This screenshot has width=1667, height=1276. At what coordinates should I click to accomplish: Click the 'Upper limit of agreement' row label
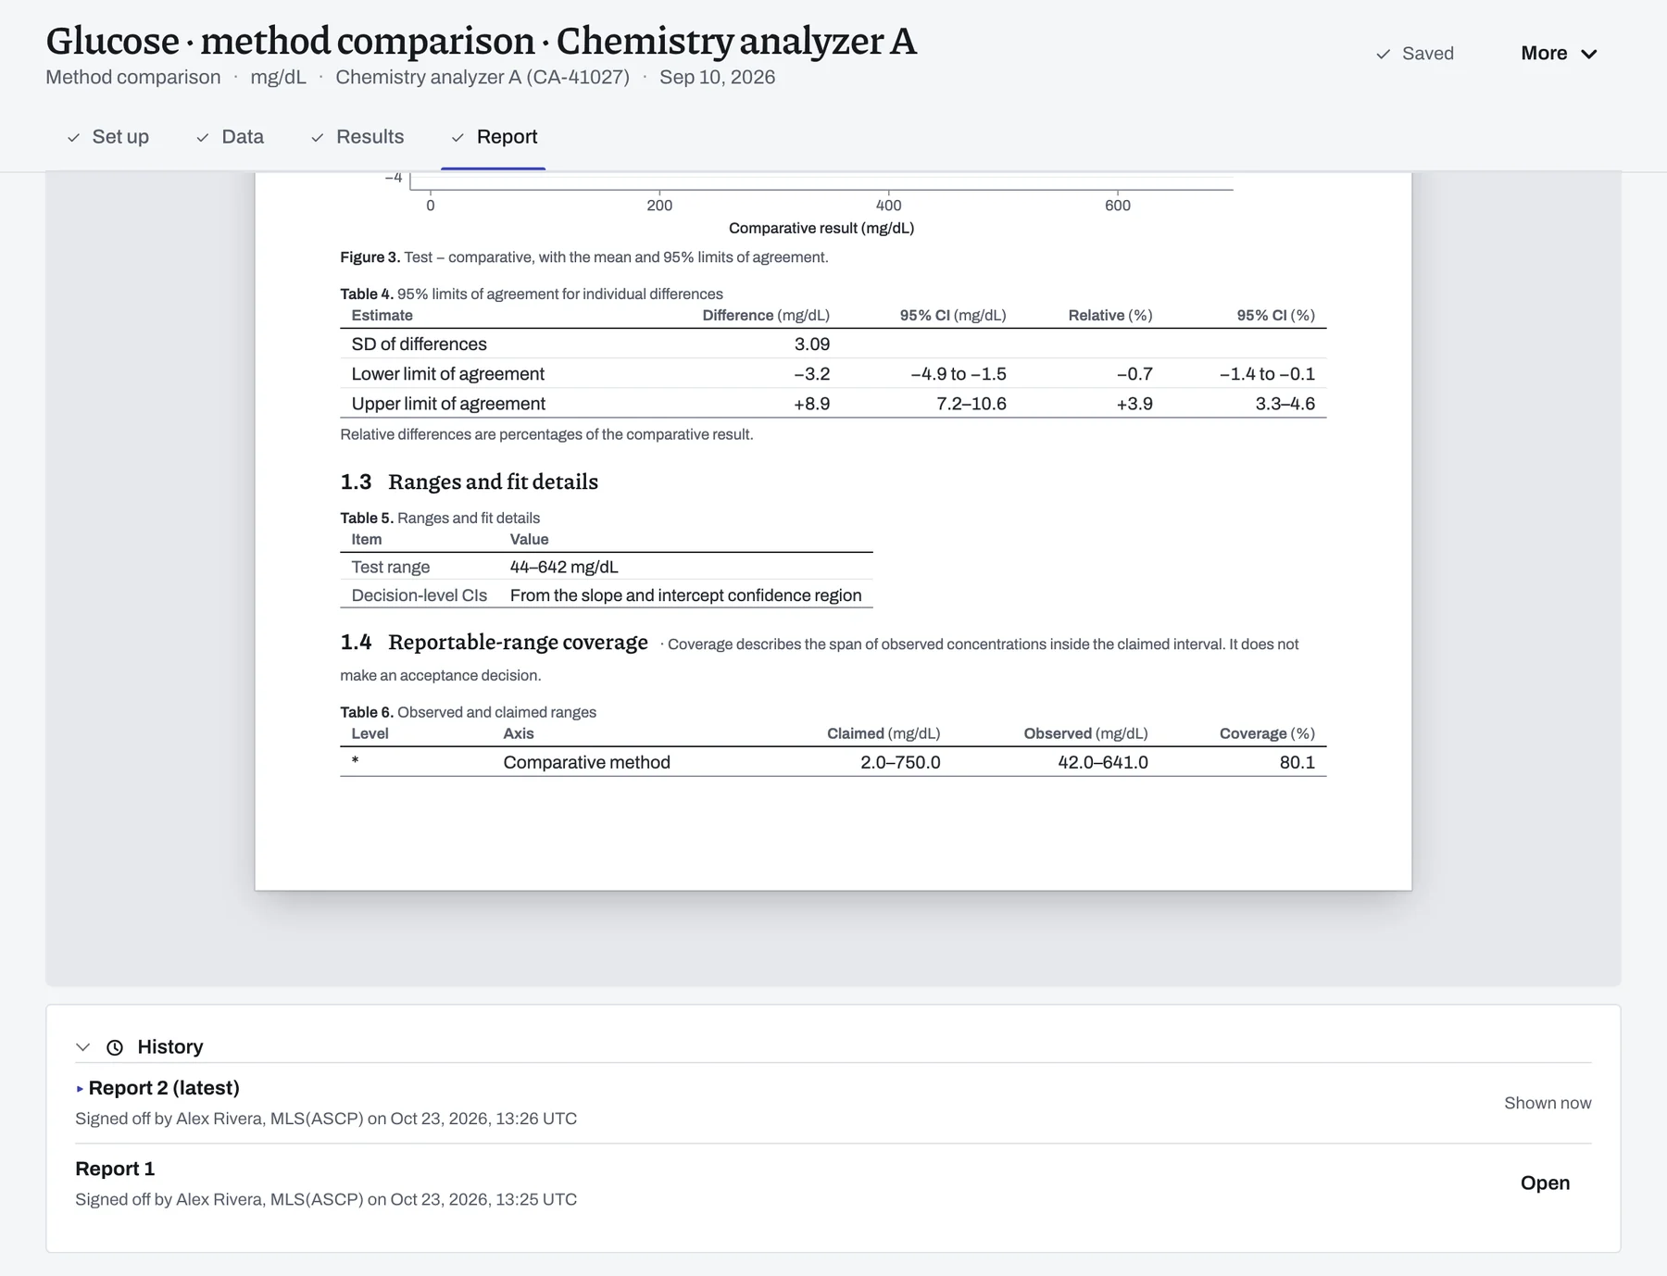(x=448, y=404)
